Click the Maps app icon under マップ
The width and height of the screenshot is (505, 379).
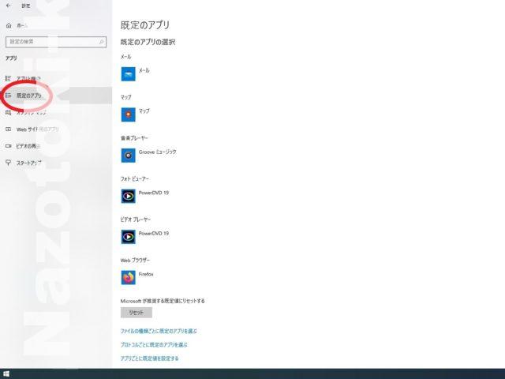tap(129, 114)
